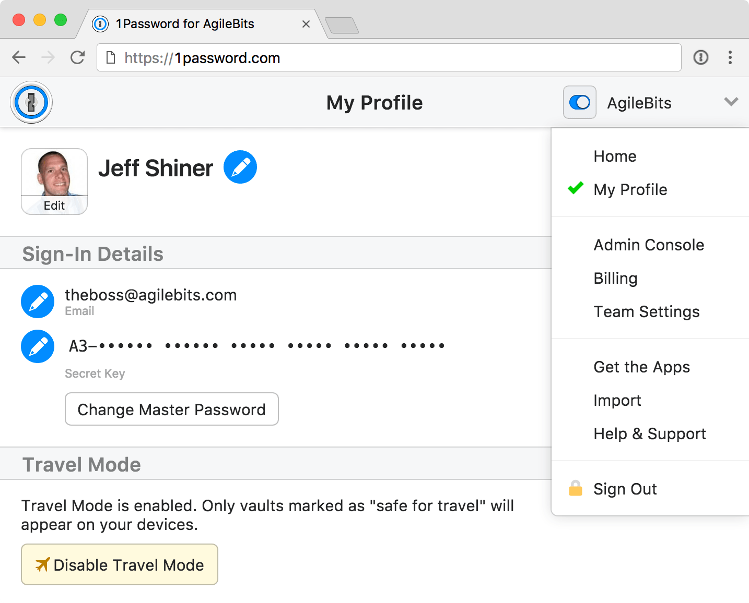
Task: Click the pencil icon beside the Secret Key
Action: (x=38, y=346)
